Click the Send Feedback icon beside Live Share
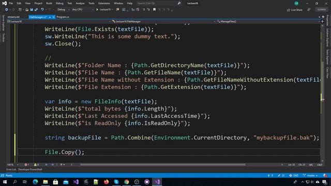The width and height of the screenshot is (331, 186). (x=309, y=10)
